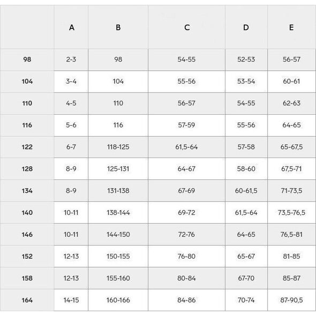
Task: Click row header 164
Action: click(x=27, y=300)
